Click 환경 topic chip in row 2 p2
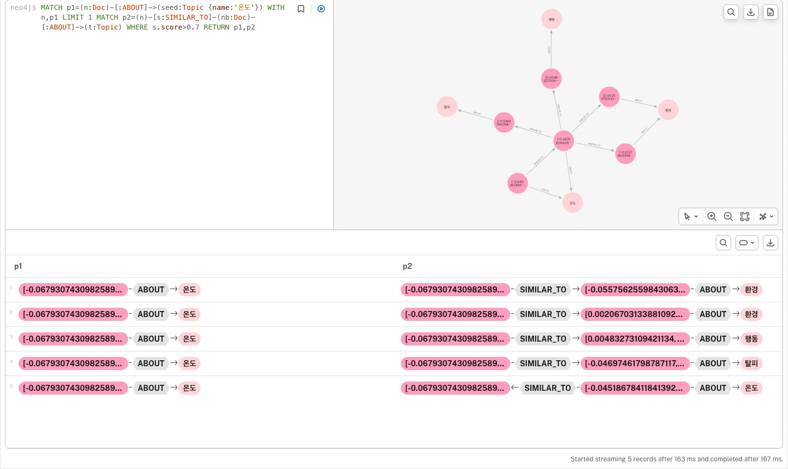 pyautogui.click(x=751, y=314)
